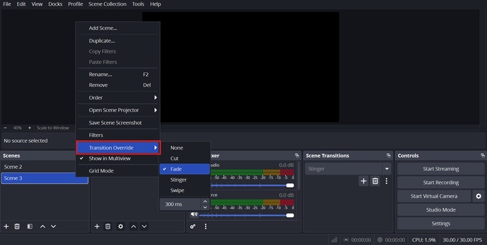The height and width of the screenshot is (245, 487).
Task: Add a source with the plus icon
Action: coord(97,227)
